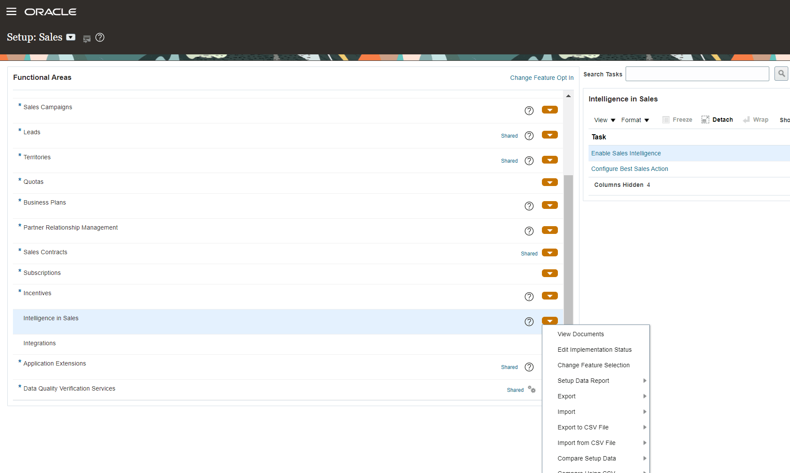Click the functional areas scrollbar thumb
This screenshot has height=473, width=790.
[569, 250]
